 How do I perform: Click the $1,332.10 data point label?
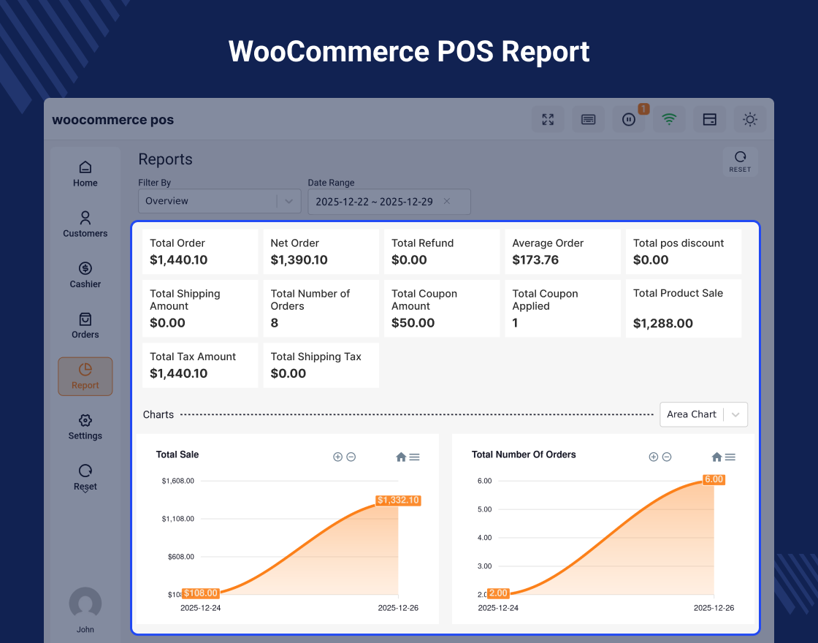pyautogui.click(x=398, y=500)
